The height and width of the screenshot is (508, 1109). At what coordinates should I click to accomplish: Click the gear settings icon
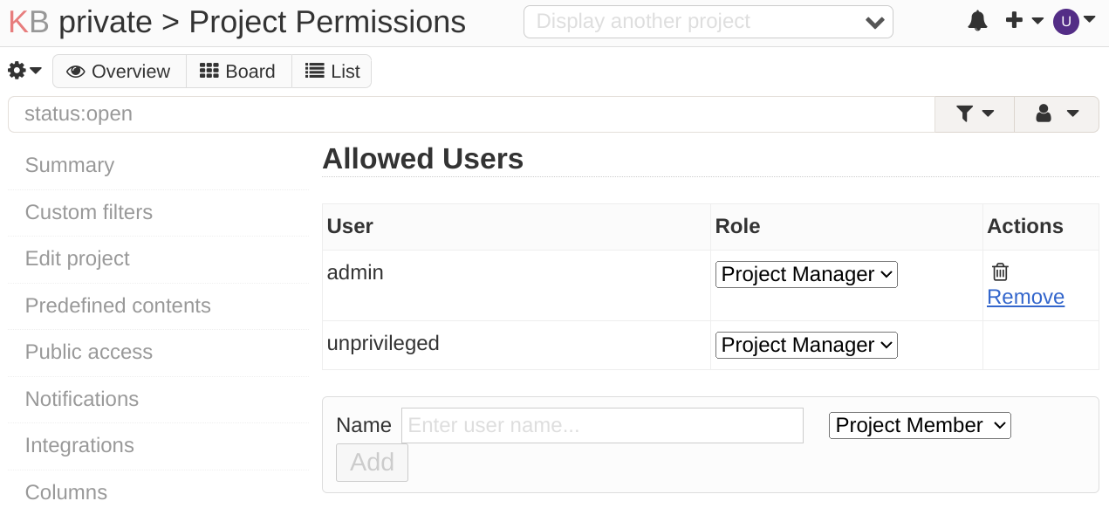coord(17,71)
